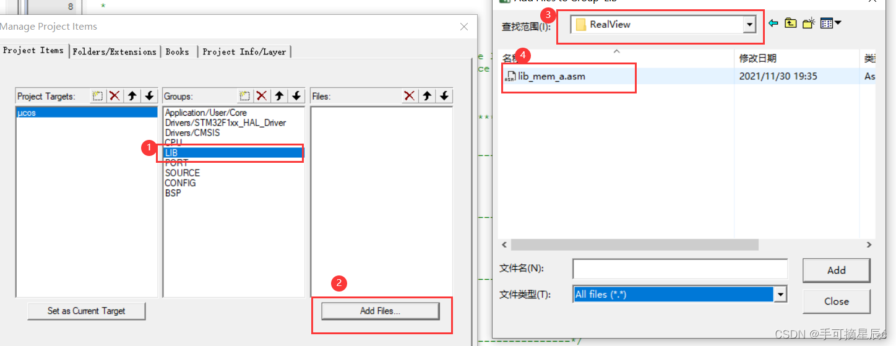
Task: Move selected group down
Action: tap(296, 96)
